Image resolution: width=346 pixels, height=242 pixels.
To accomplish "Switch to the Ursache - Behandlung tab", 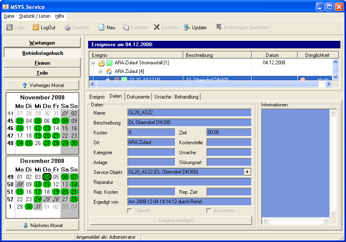I will (176, 96).
